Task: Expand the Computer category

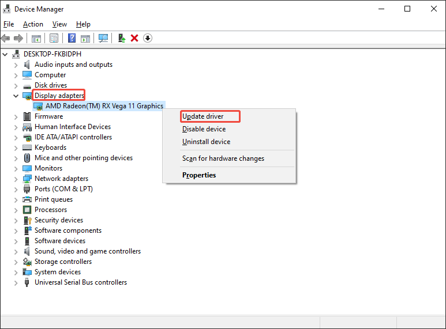Action: pos(16,75)
